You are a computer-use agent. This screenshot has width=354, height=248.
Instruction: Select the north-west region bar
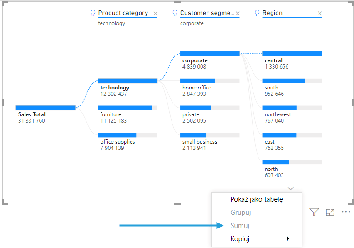[292, 108]
